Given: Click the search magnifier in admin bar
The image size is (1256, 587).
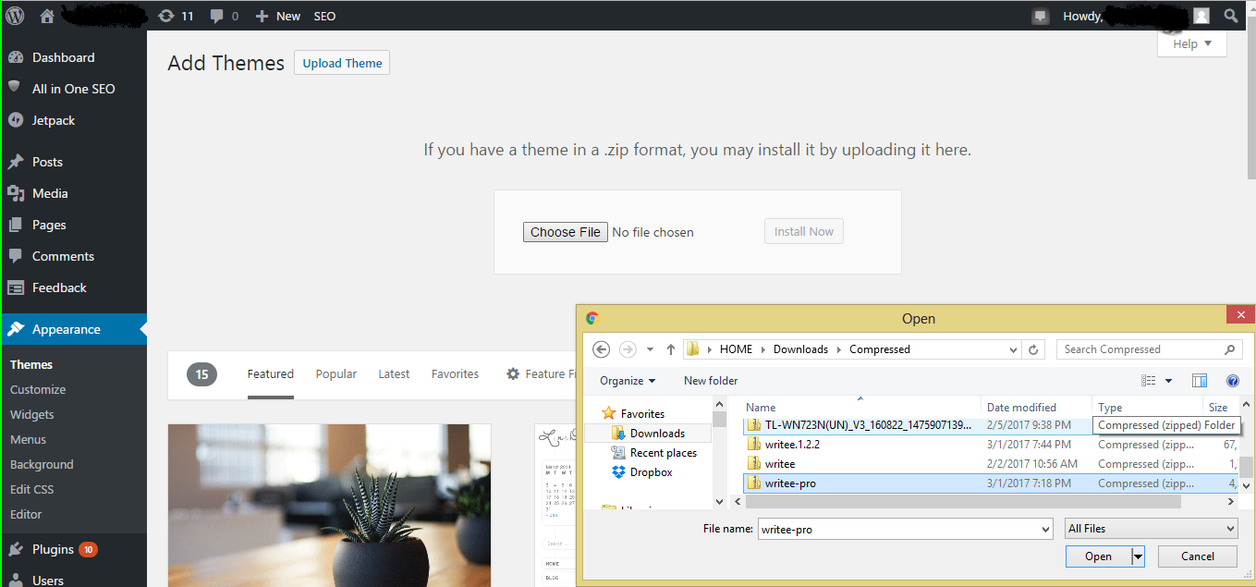Looking at the screenshot, I should 1230,16.
